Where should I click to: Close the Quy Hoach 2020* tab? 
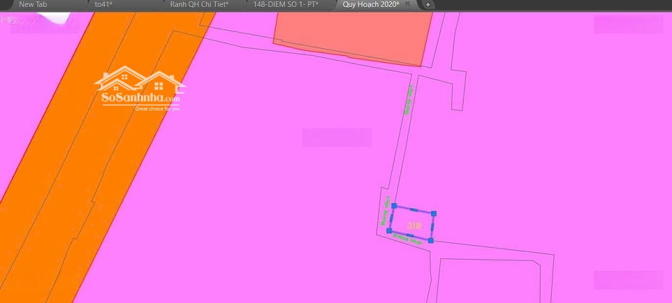408,4
